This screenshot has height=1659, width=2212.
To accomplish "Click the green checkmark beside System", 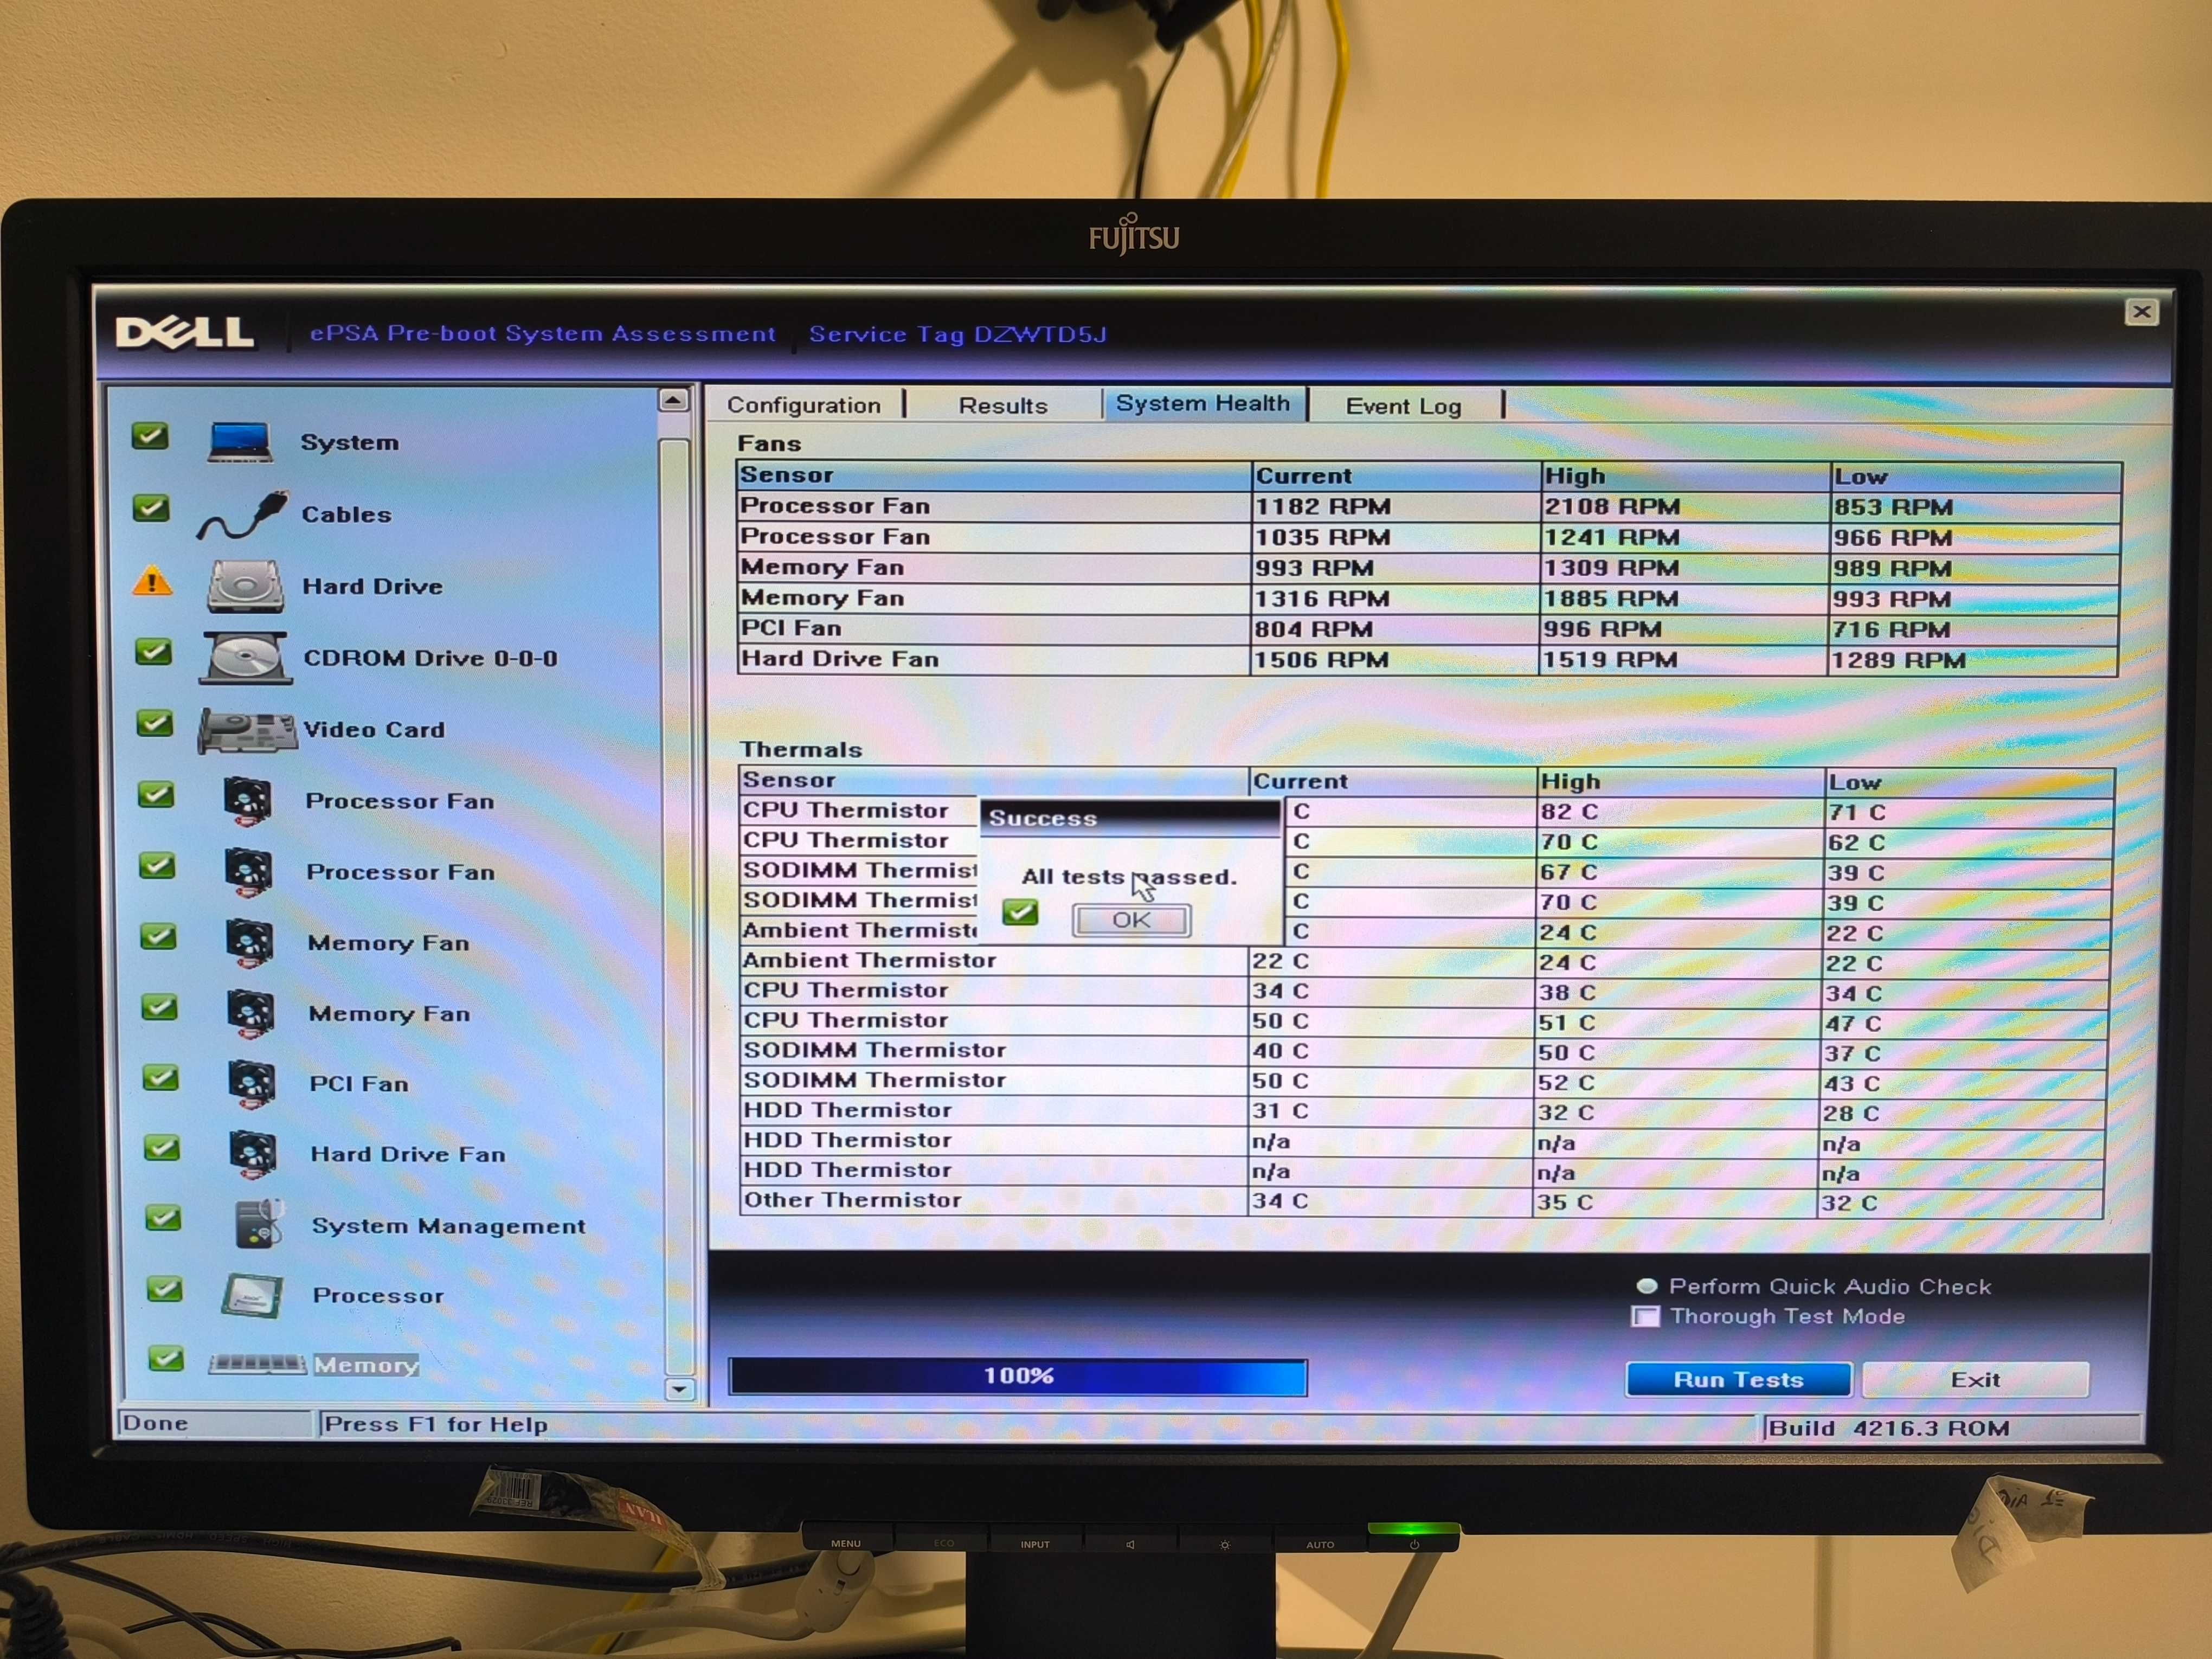I will [x=150, y=436].
